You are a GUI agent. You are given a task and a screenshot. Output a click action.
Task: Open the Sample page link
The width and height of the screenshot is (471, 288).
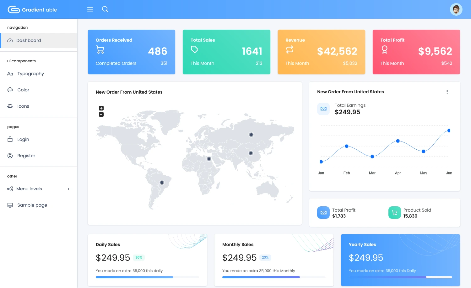(x=32, y=205)
